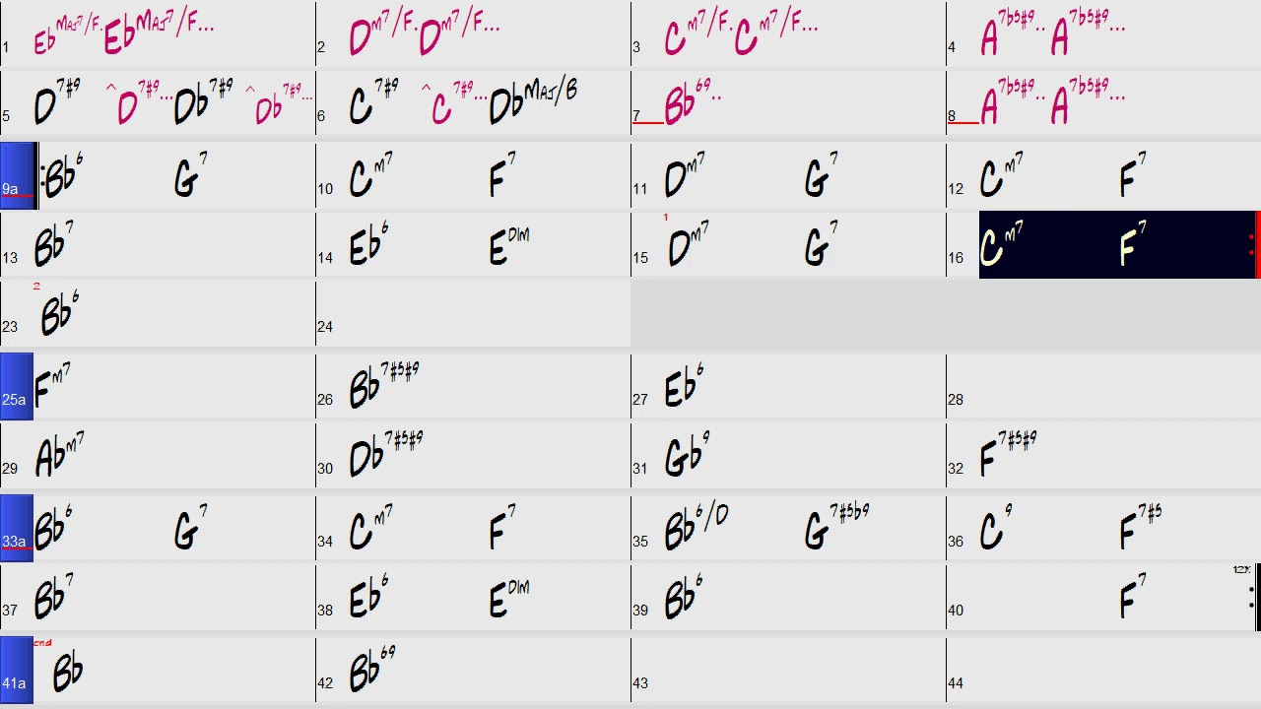Click the blue part marker at bar 41a
1261x709 pixels.
coord(17,670)
